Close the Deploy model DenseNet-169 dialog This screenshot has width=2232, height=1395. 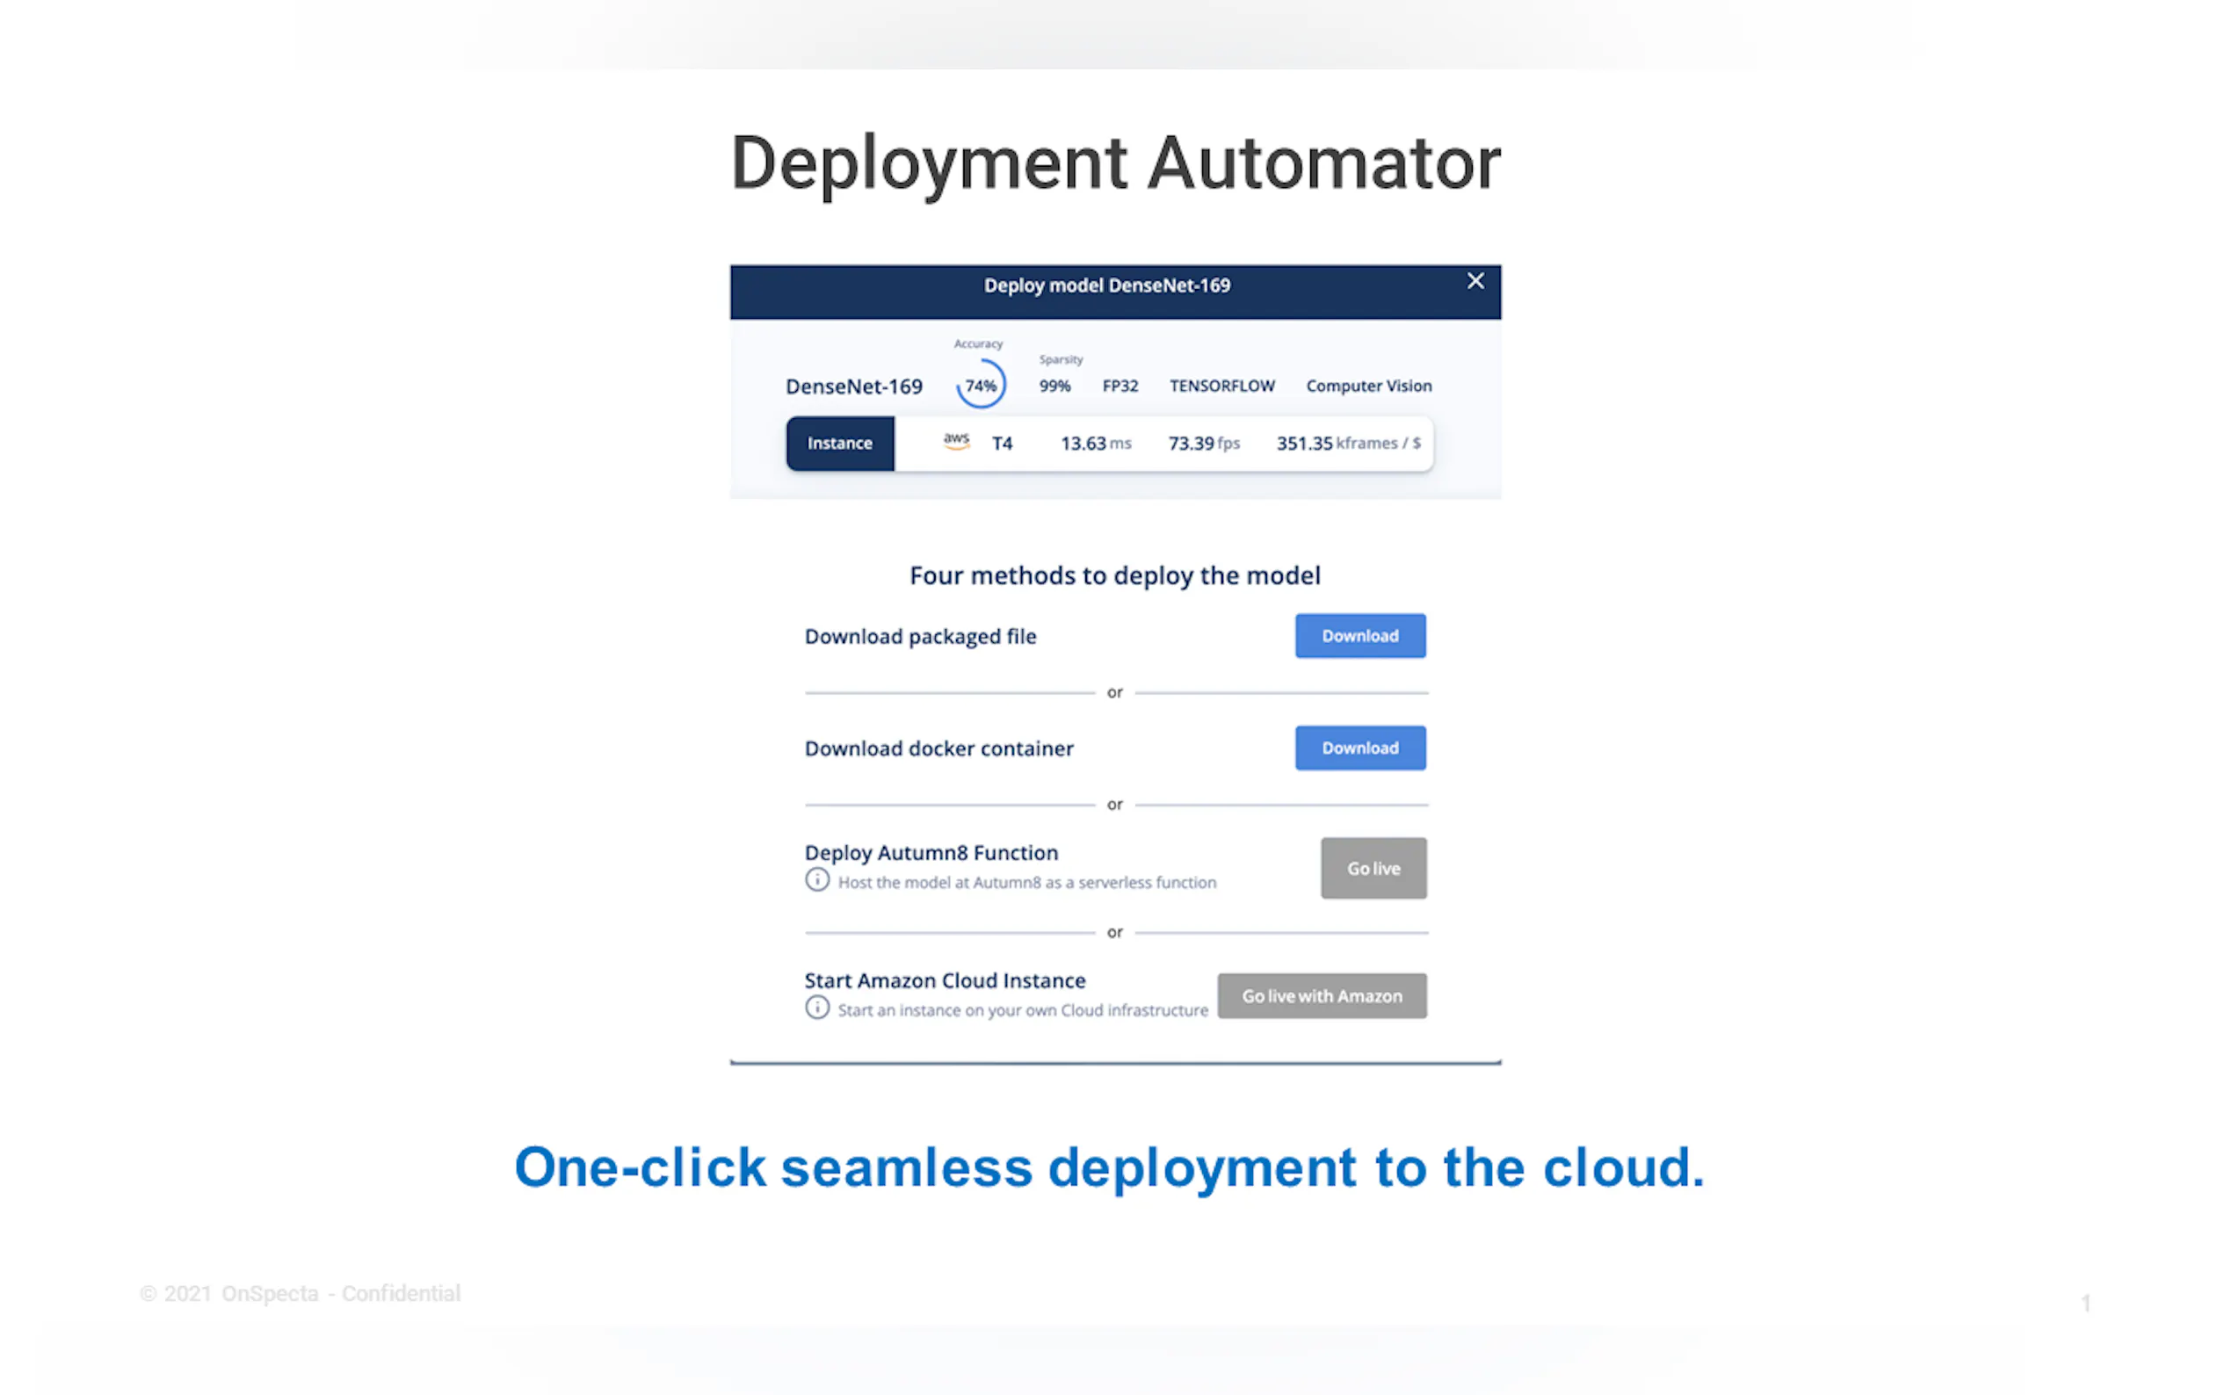(1475, 281)
